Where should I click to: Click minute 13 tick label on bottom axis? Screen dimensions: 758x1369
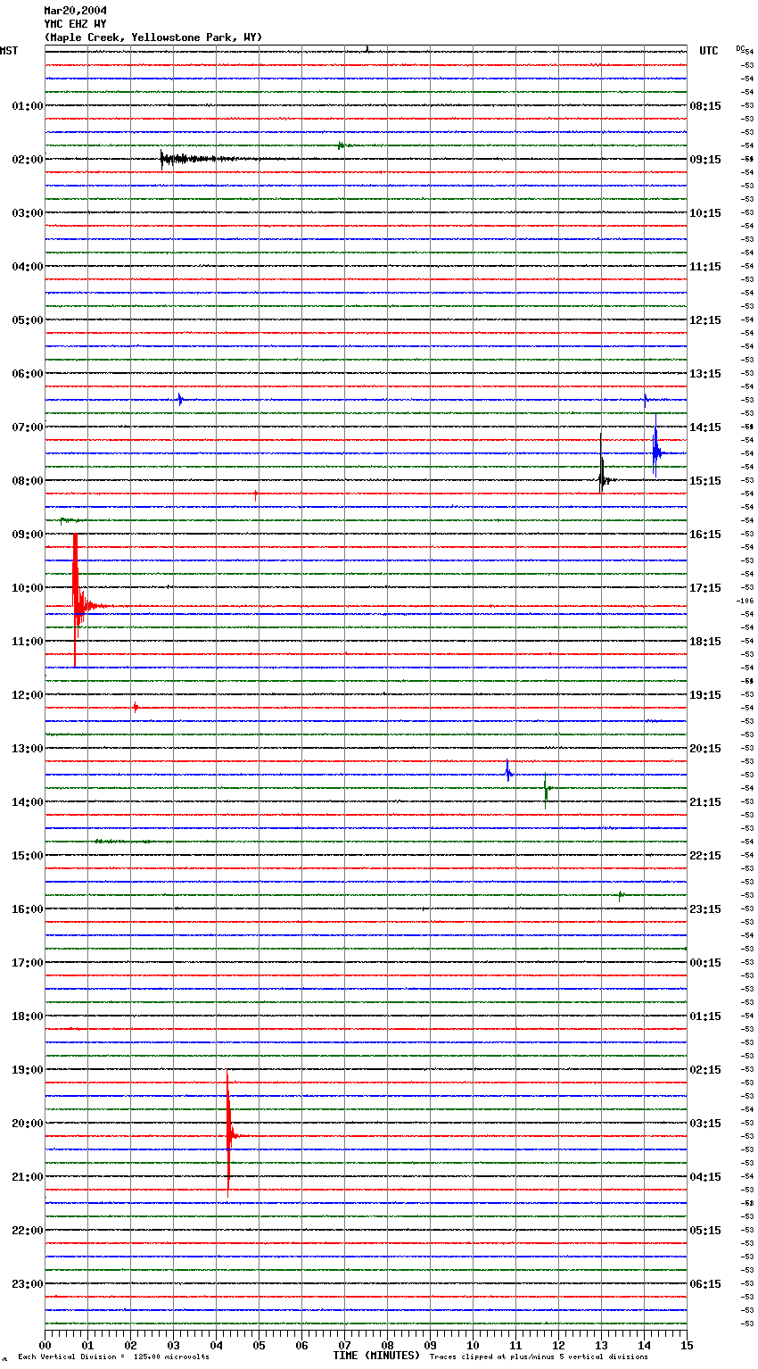pyautogui.click(x=601, y=1345)
